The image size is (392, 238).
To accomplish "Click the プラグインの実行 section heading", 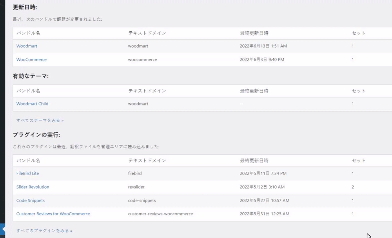I will pyautogui.click(x=36, y=135).
